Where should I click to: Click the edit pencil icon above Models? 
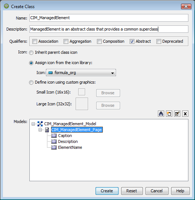point(177,114)
